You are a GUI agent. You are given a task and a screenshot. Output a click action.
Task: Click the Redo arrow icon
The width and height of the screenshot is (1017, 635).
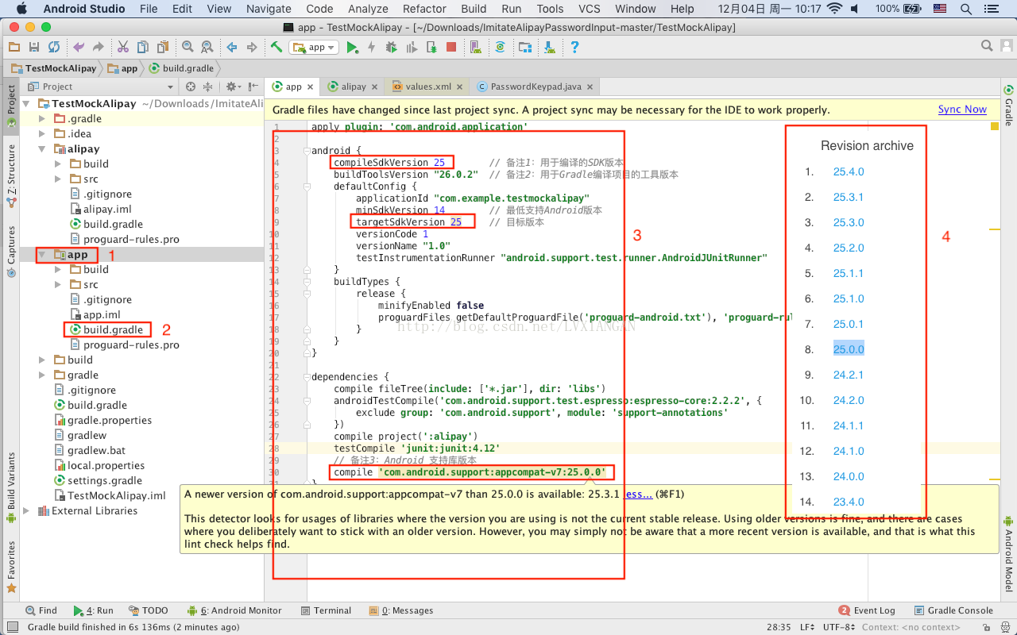[98, 48]
